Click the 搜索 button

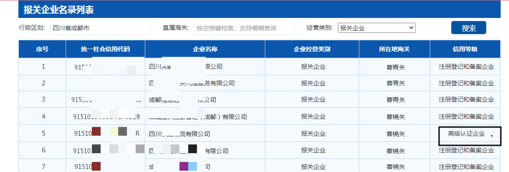coord(468,28)
